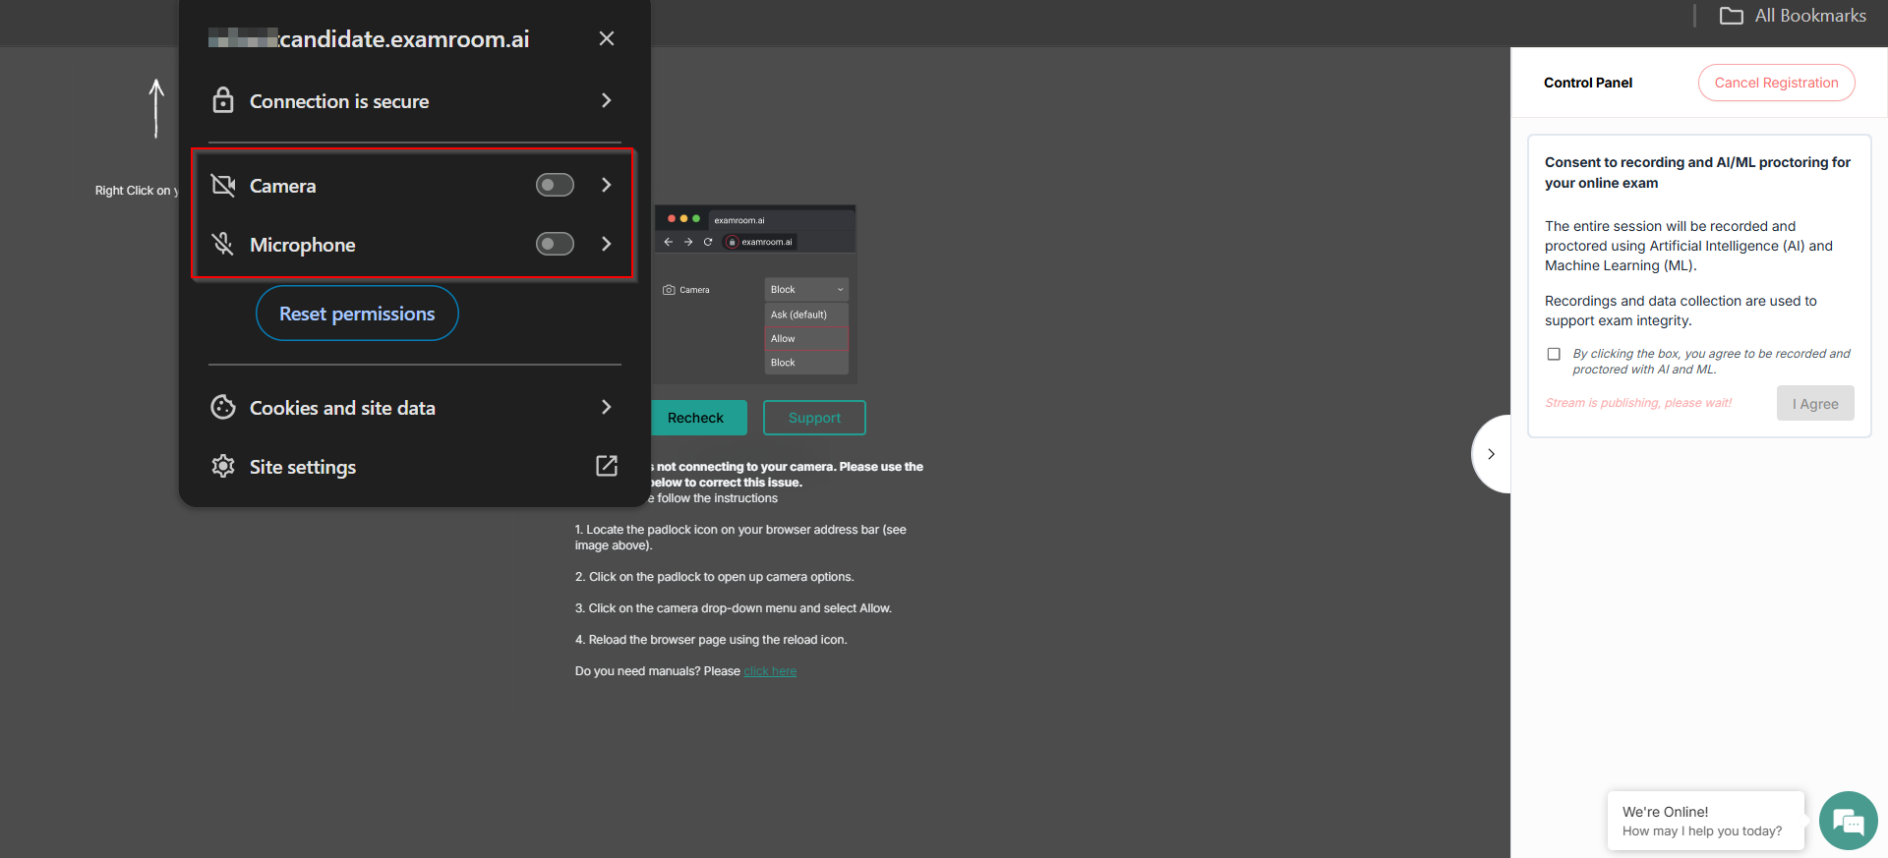Click 'The entire session will be recorded' paragraph
This screenshot has width=1888, height=858.
(1688, 246)
